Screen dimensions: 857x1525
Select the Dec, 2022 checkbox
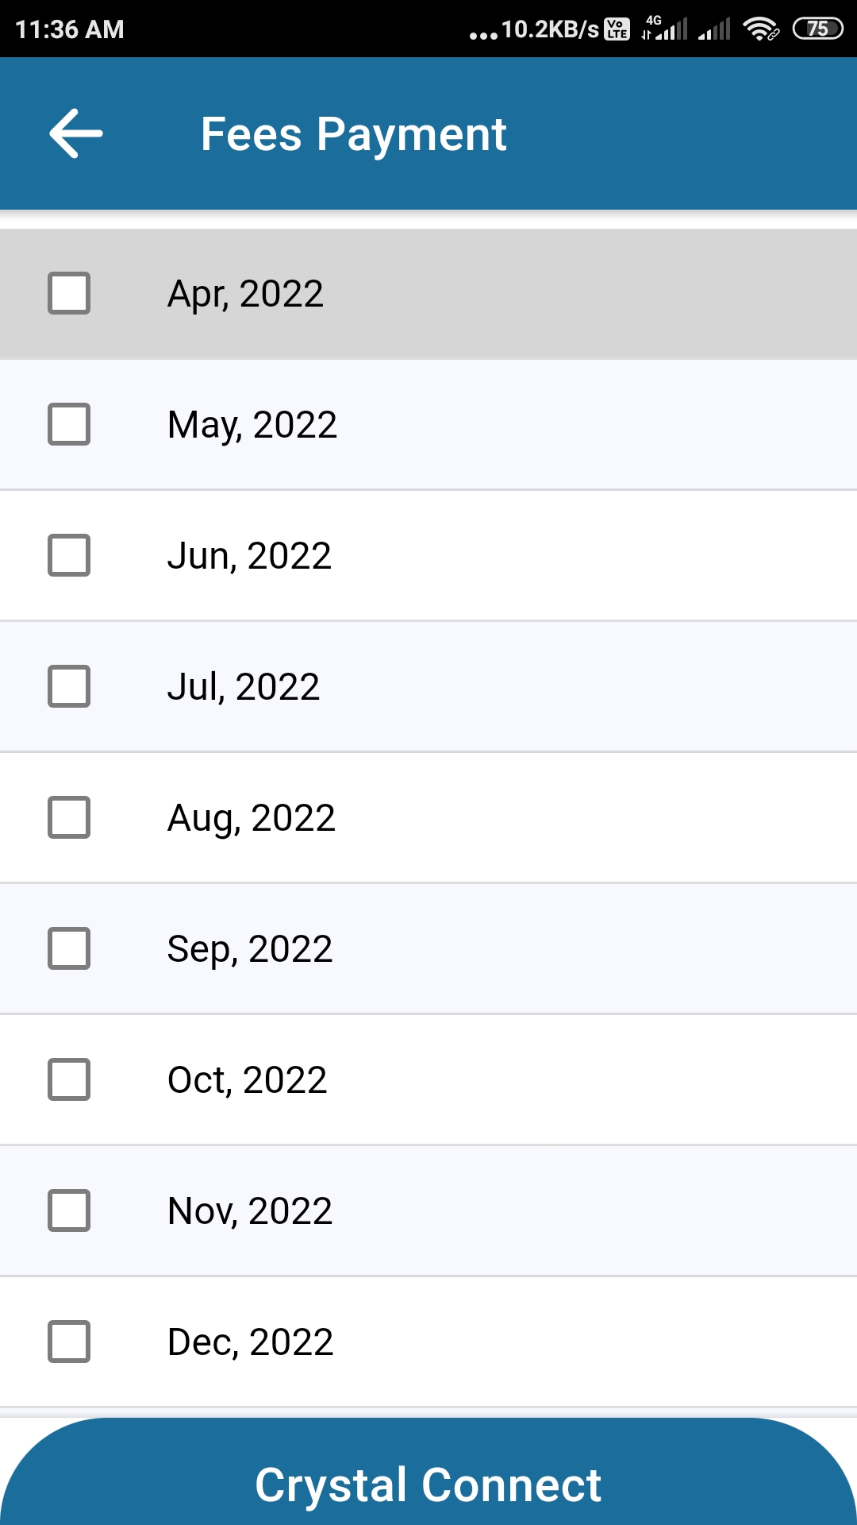[69, 1342]
